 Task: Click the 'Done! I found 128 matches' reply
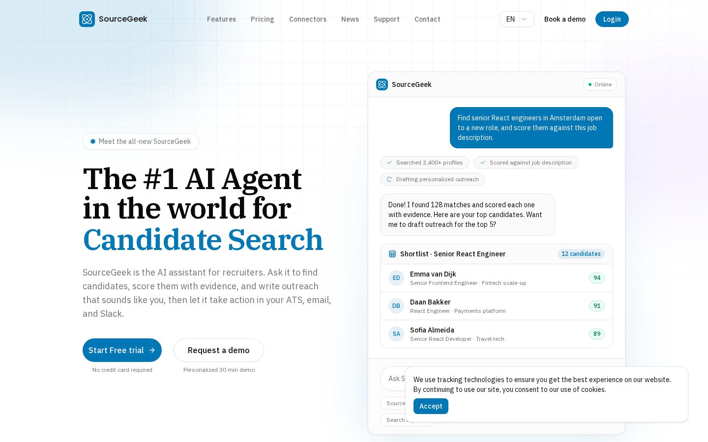[x=468, y=215]
